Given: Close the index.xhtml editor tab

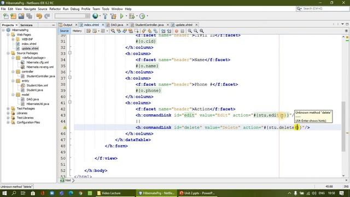Looking at the screenshot, I should [x=103, y=25].
